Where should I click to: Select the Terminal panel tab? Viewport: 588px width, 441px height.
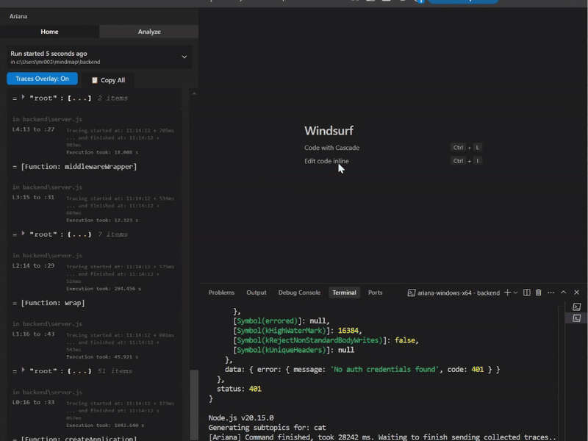coord(344,293)
